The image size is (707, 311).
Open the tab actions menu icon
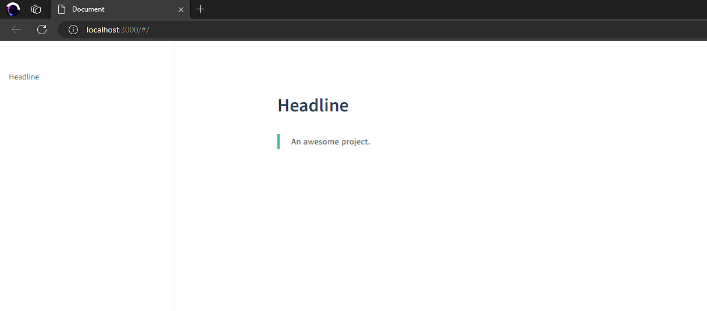pyautogui.click(x=36, y=9)
